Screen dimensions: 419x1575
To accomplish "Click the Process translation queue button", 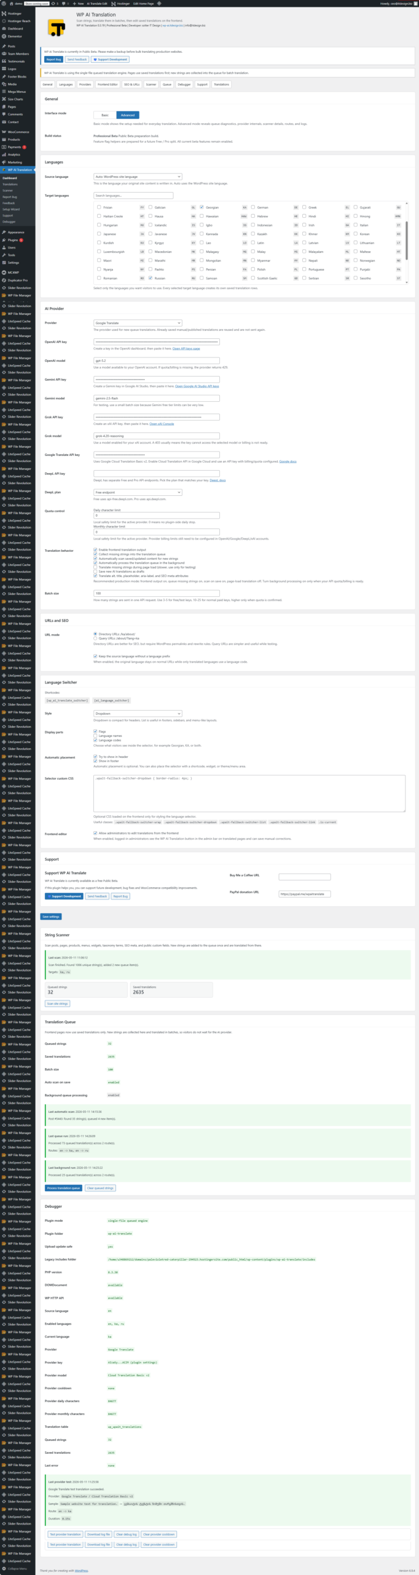I will coord(64,1188).
